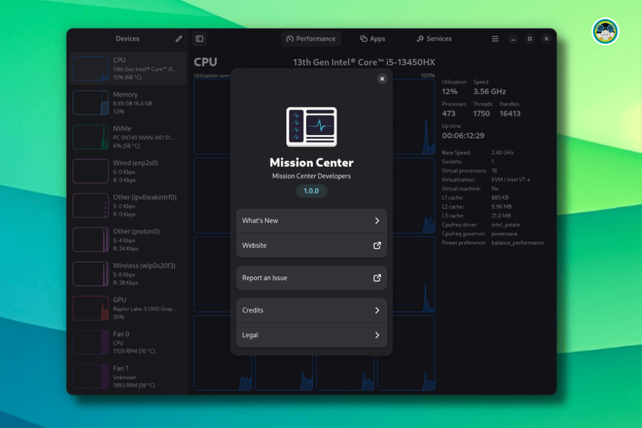Viewport: 642px width, 428px height.
Task: Switch to the Performance tab
Action: coord(311,39)
